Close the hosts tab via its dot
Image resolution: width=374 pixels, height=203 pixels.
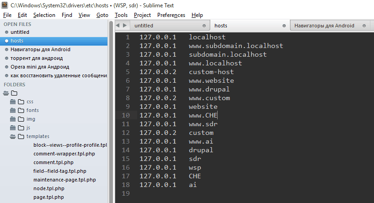(284, 26)
